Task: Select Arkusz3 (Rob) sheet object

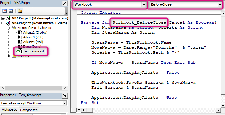Action: tap(33, 37)
